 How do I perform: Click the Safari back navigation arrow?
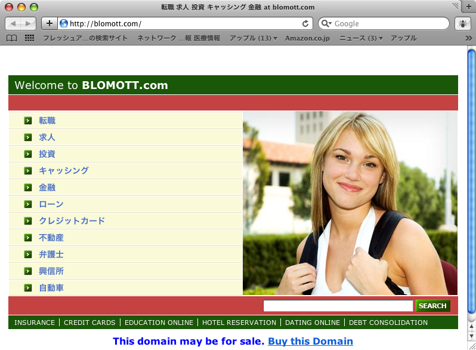pos(14,23)
